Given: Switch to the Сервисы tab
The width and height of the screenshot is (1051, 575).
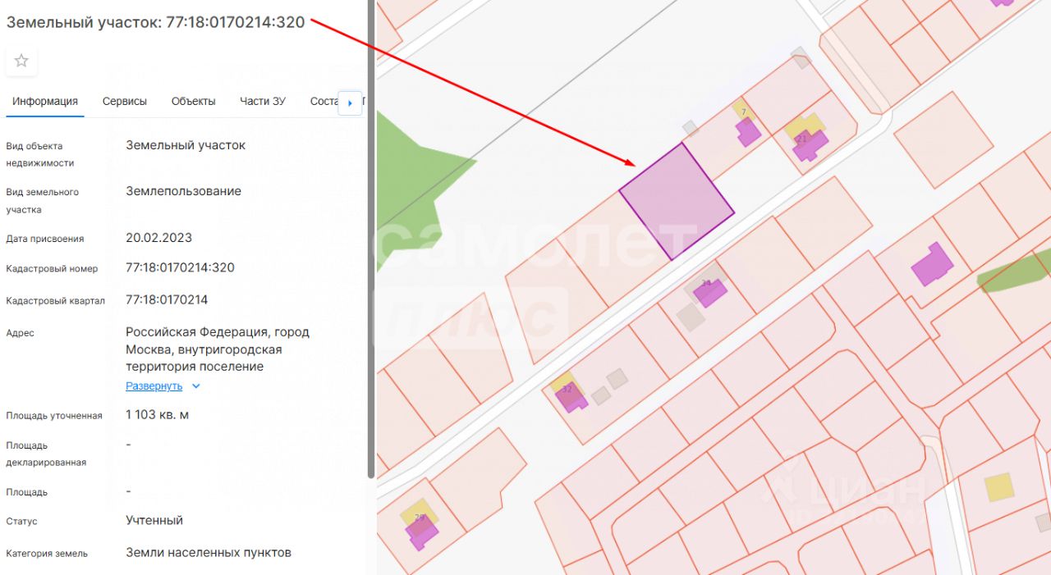Looking at the screenshot, I should click(125, 102).
